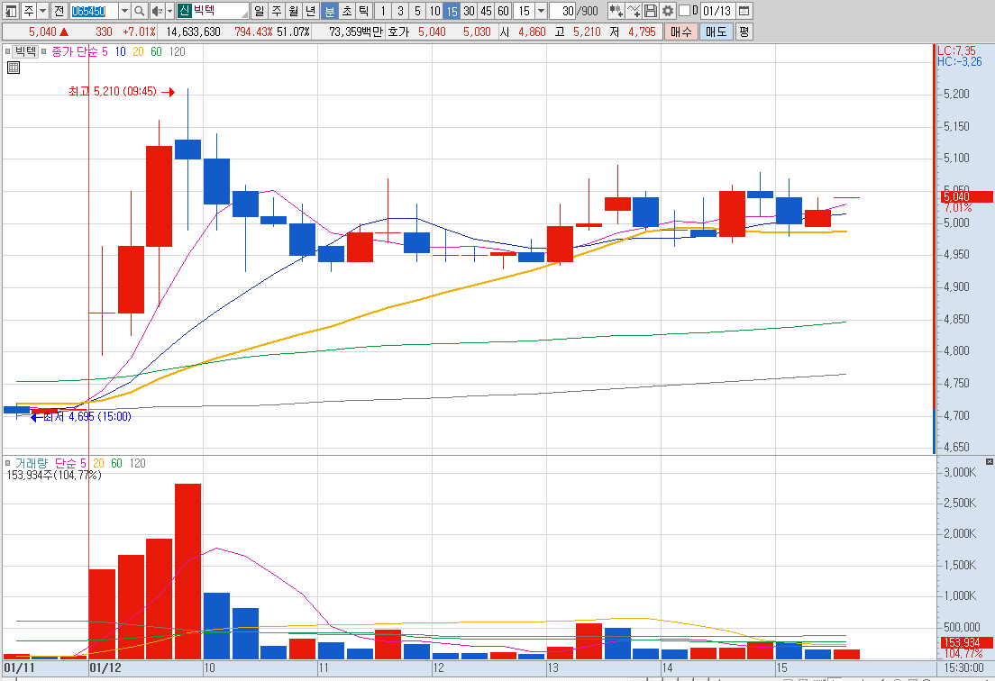The width and height of the screenshot is (995, 681).
Task: Select the 주 (weekly) period tab
Action: click(x=277, y=11)
